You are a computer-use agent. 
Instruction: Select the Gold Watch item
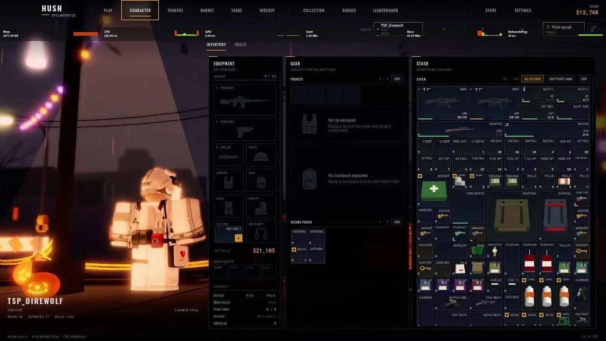[494, 251]
